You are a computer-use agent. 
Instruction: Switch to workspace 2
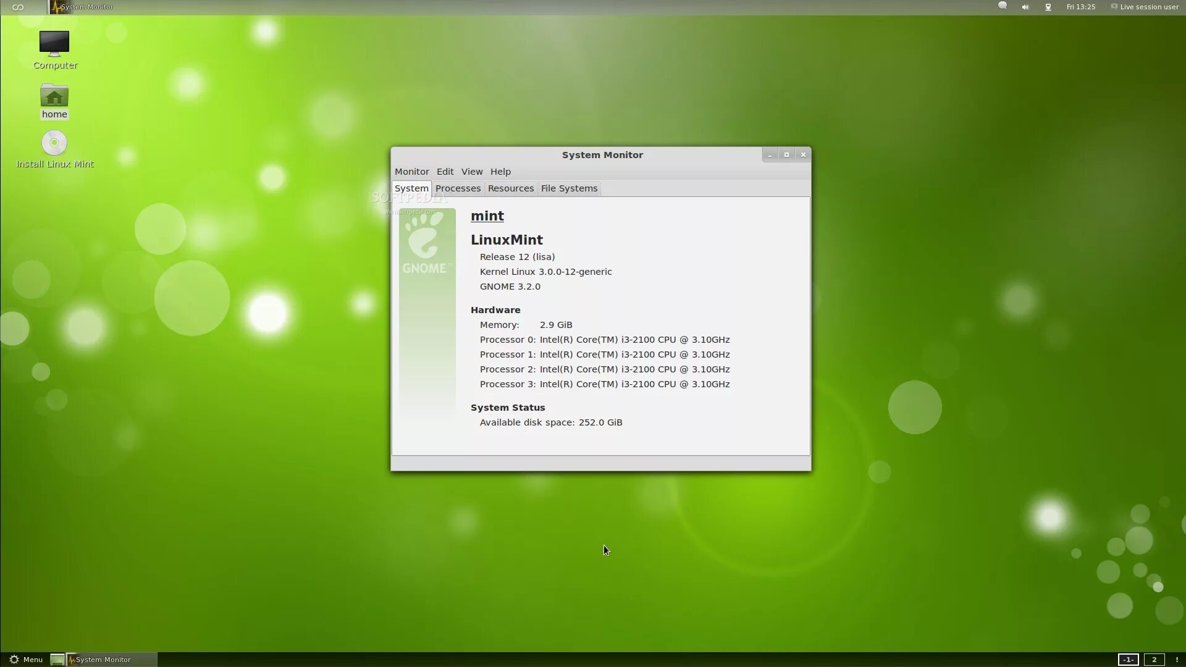1154,660
